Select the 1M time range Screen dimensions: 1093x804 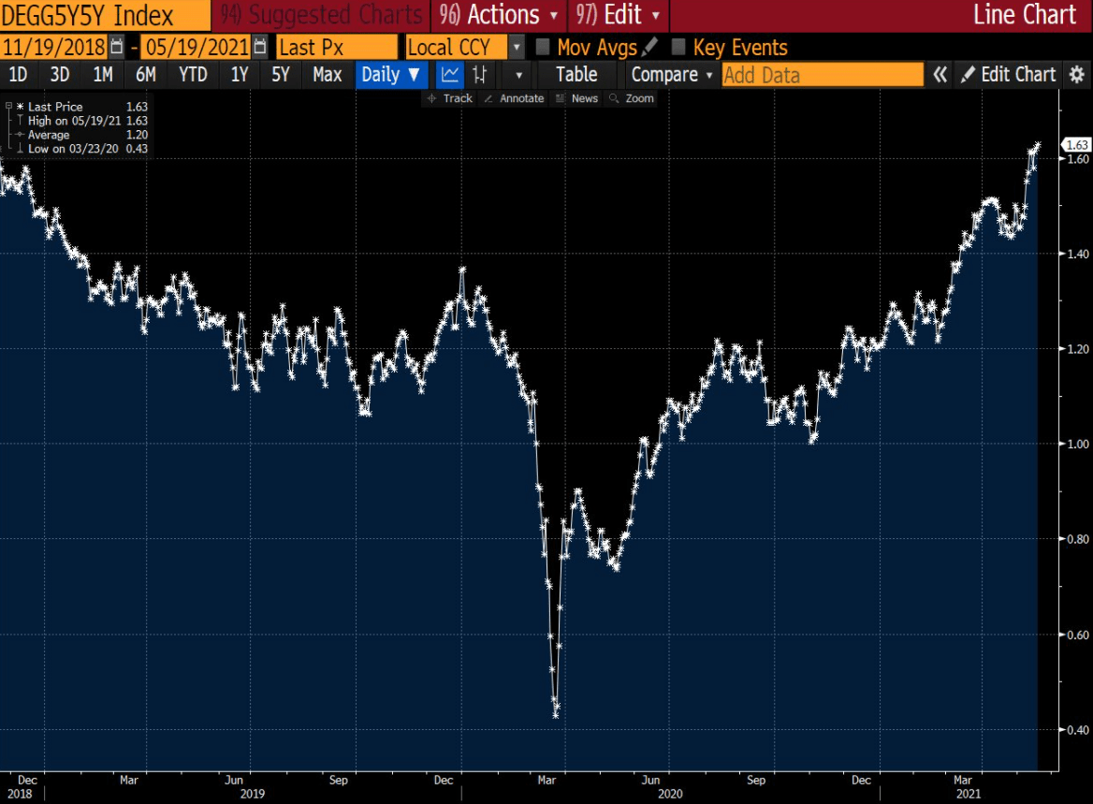103,74
